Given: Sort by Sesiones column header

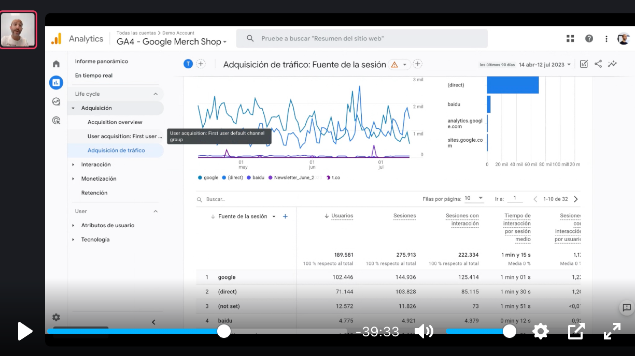Looking at the screenshot, I should (404, 216).
